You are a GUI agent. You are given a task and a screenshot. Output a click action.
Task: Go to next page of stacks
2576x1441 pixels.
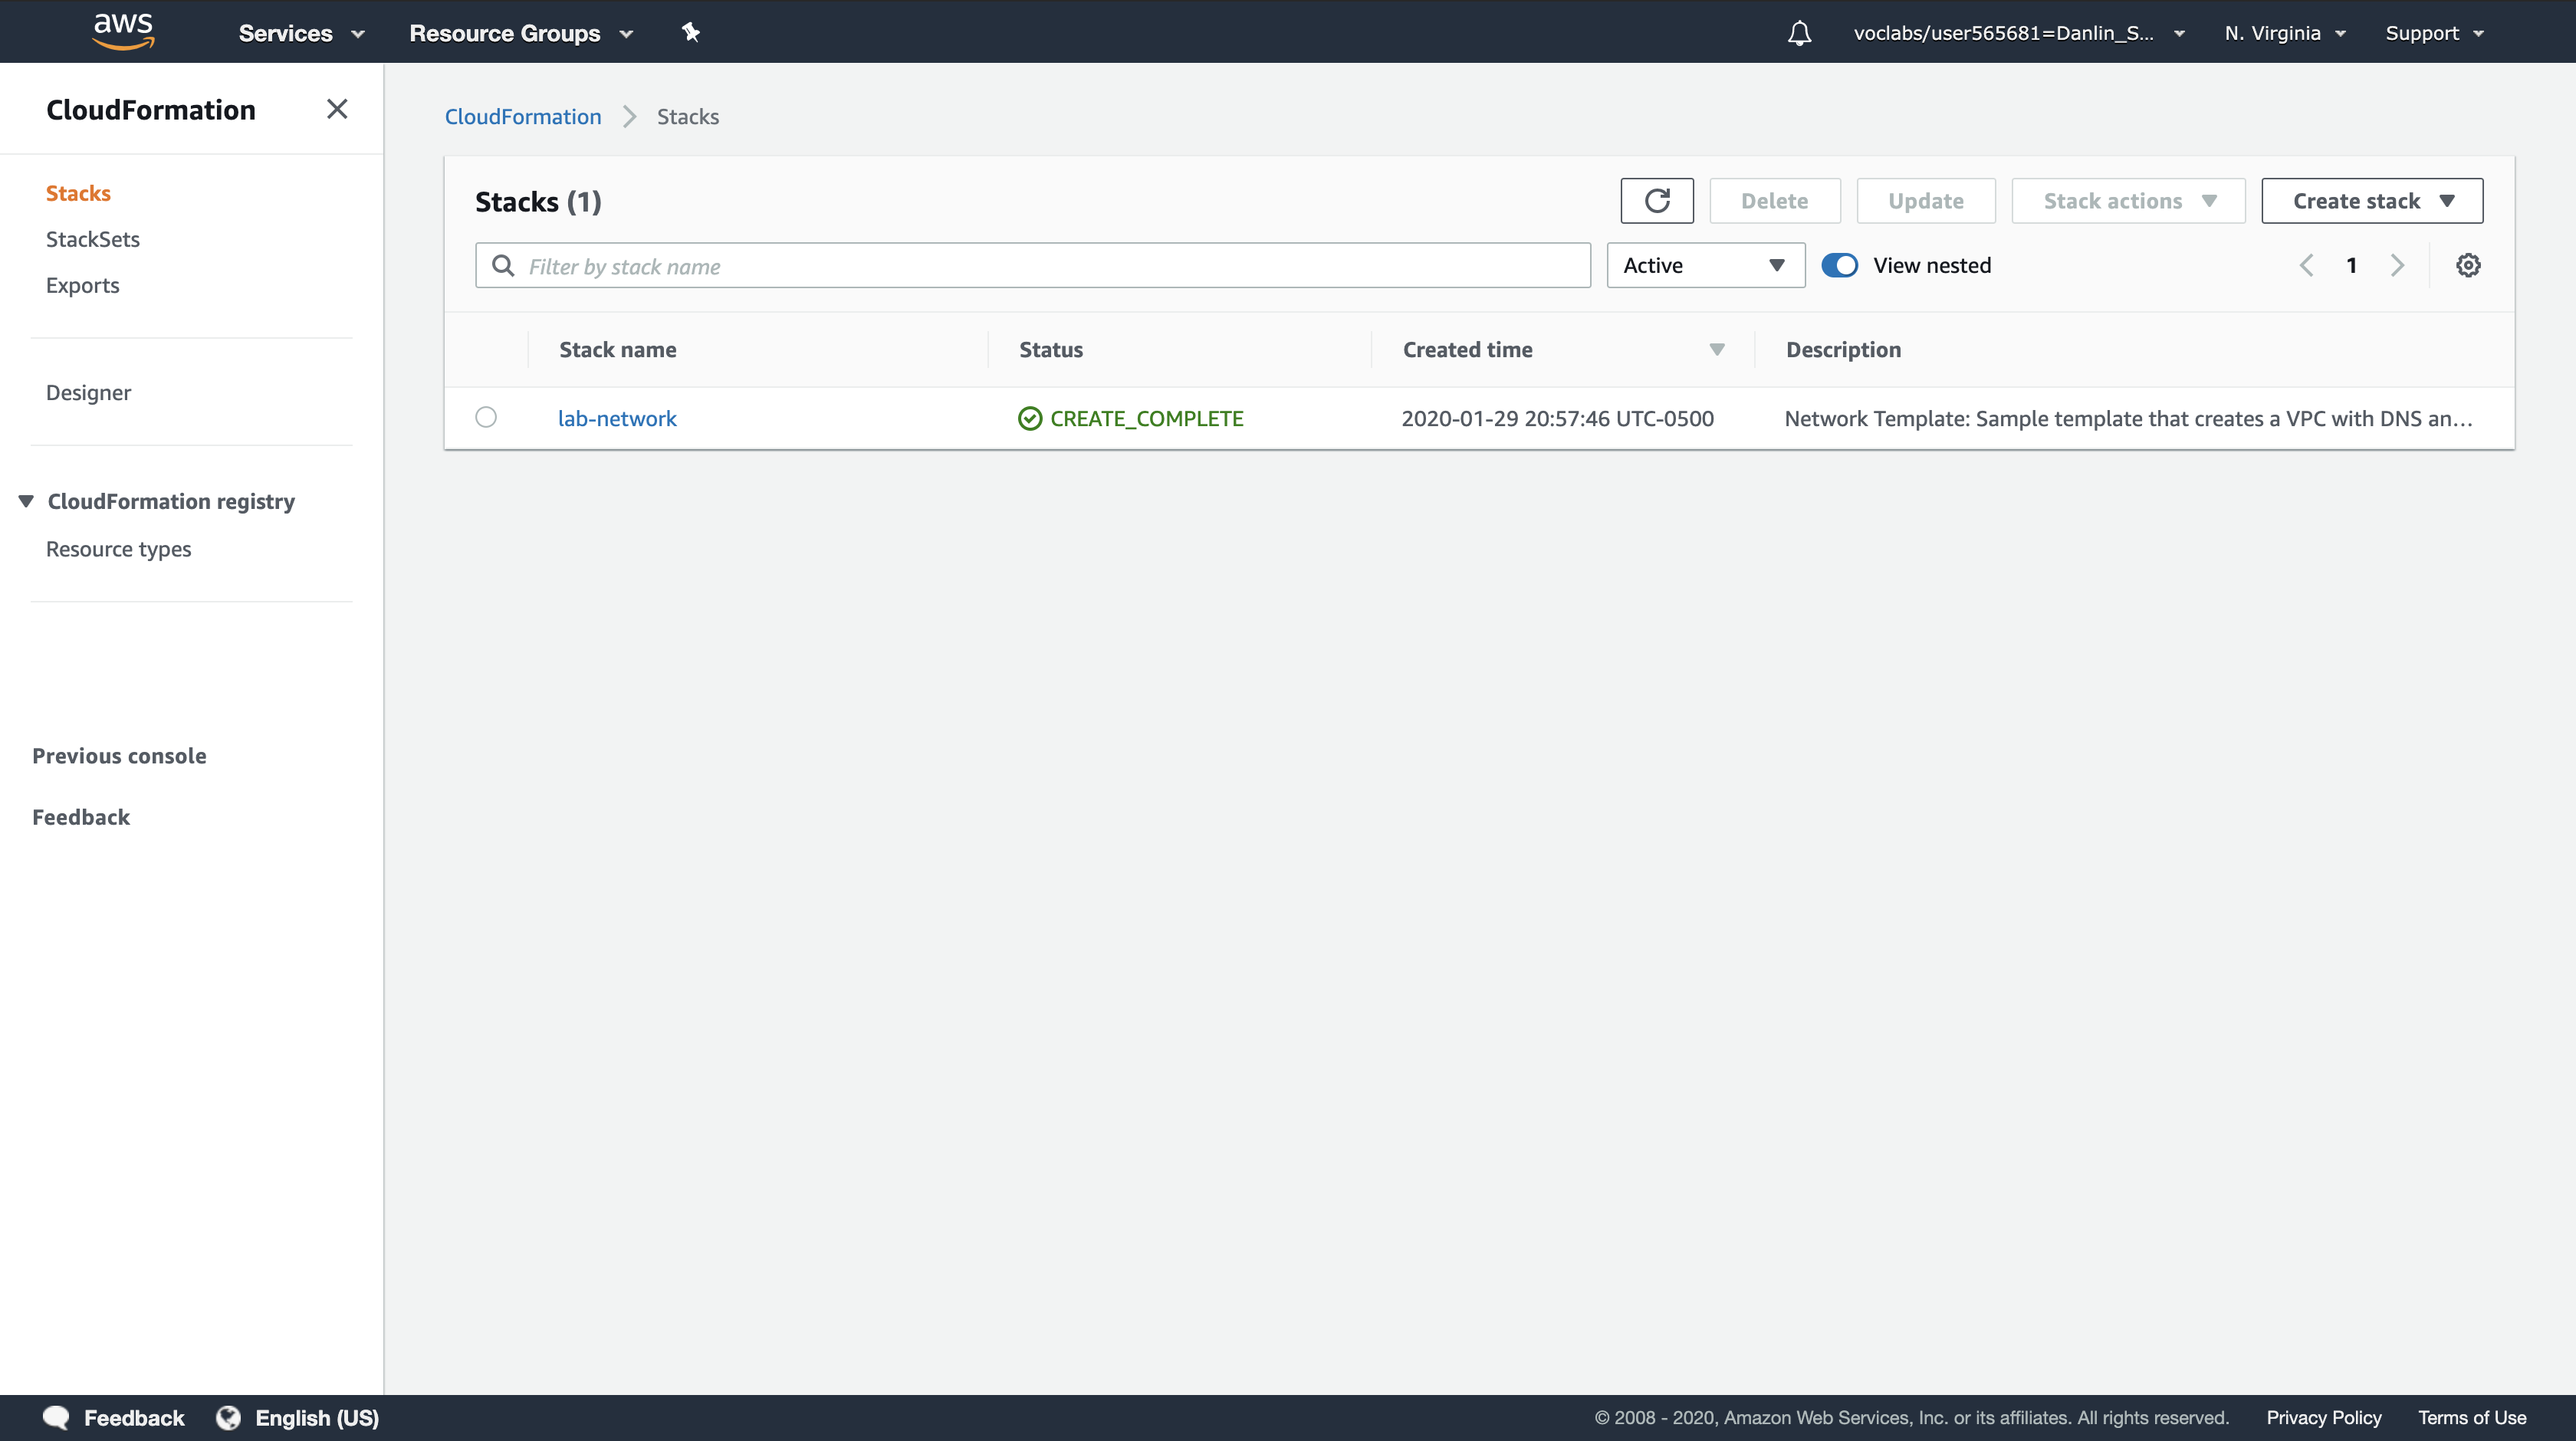point(2397,265)
